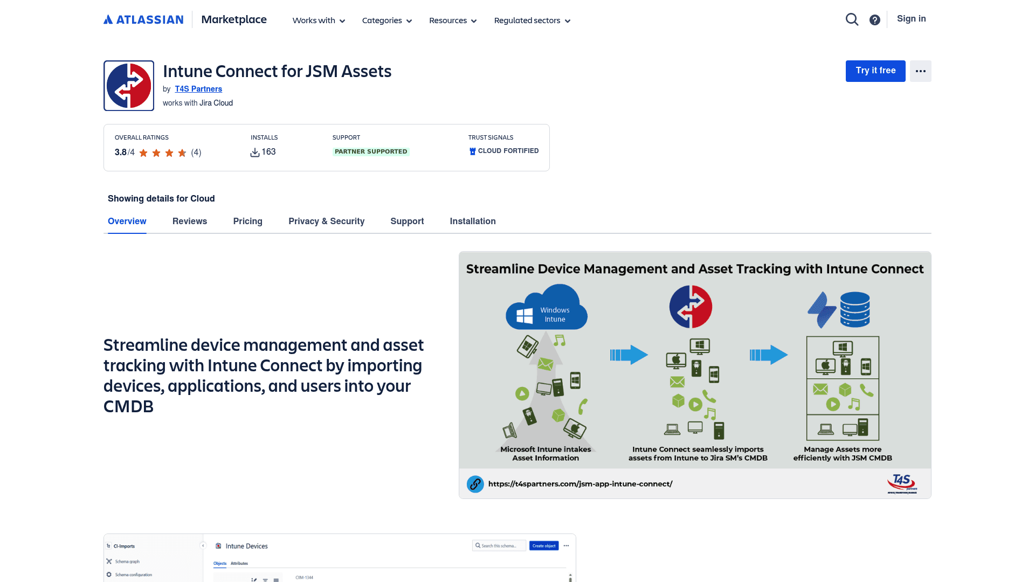Click the Intune Devices product screenshot
Image resolution: width=1035 pixels, height=582 pixels.
340,558
